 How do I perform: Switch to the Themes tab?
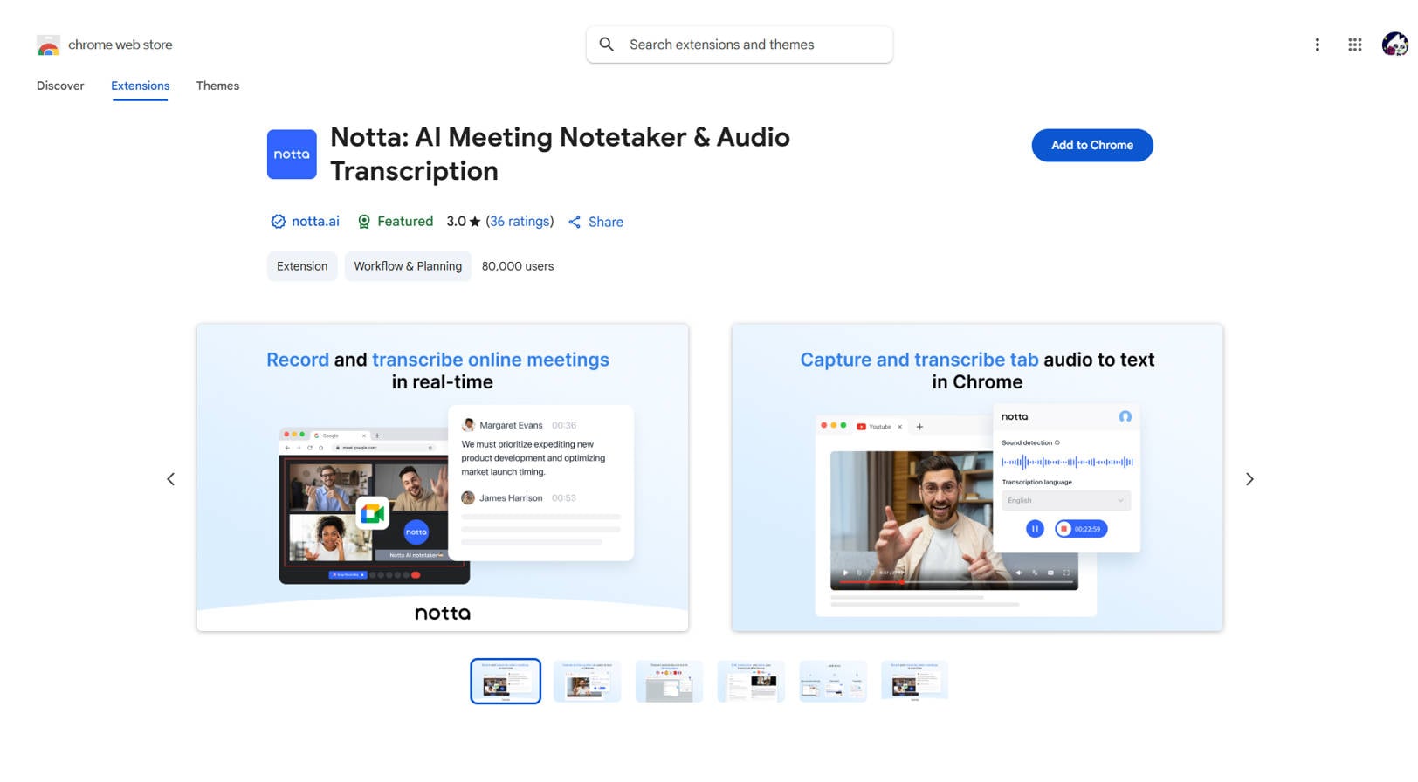click(217, 86)
